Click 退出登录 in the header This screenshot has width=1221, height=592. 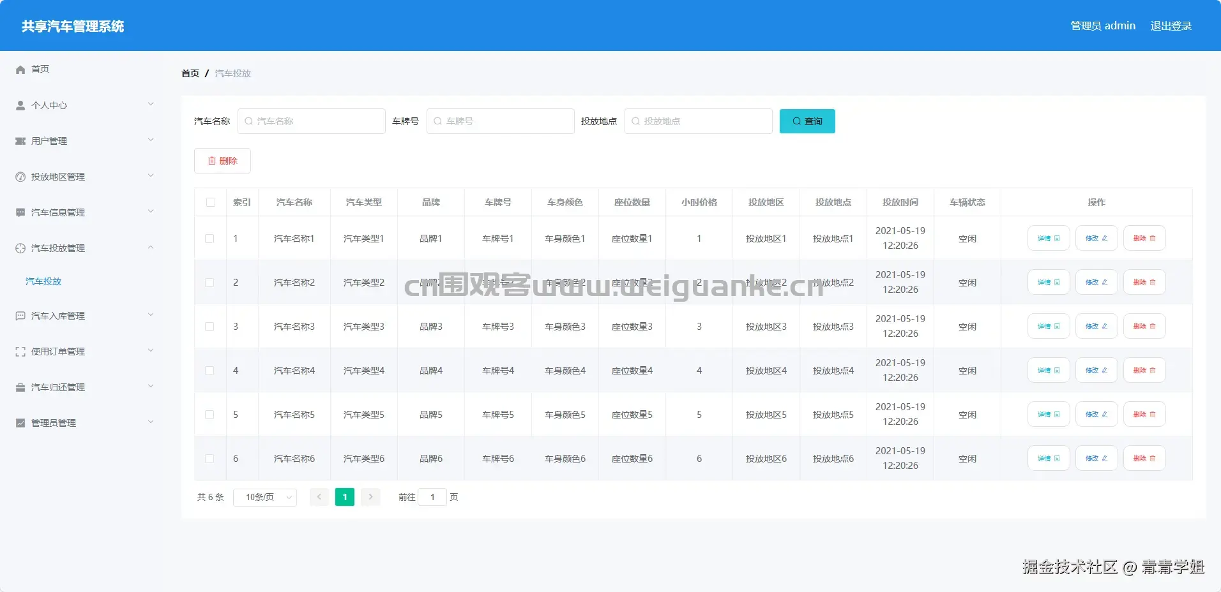click(x=1171, y=26)
